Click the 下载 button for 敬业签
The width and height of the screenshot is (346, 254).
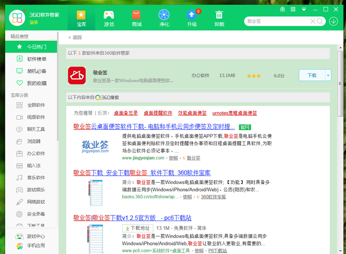point(312,75)
